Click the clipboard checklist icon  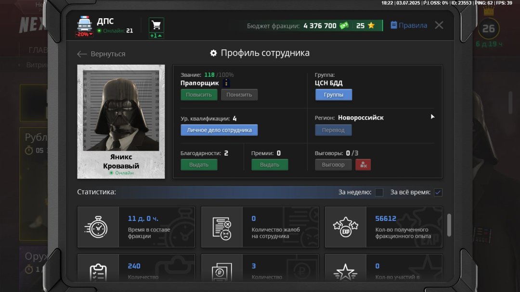(x=98, y=272)
